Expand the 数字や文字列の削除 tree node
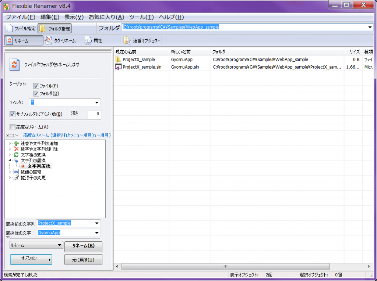The height and width of the screenshot is (281, 377). [10, 149]
